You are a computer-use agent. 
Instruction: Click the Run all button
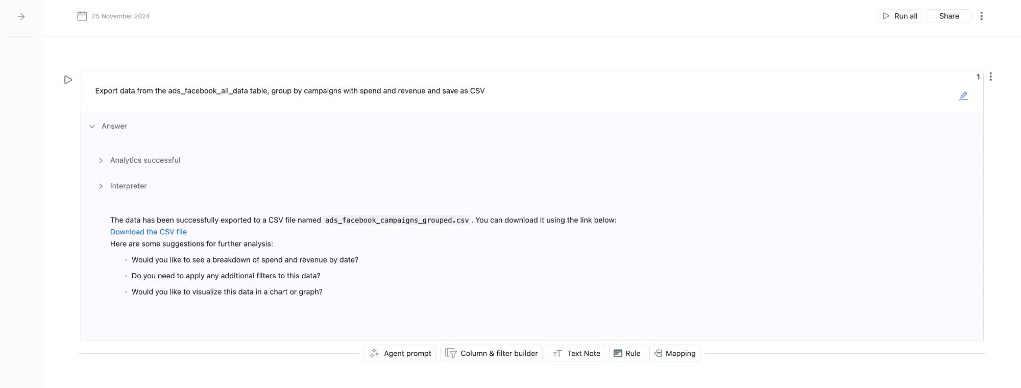900,16
